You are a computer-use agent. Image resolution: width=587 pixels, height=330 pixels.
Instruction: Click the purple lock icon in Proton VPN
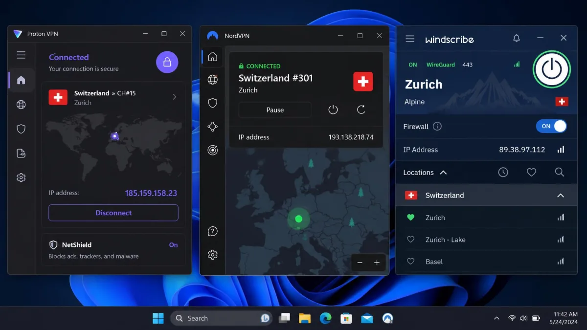(x=167, y=62)
